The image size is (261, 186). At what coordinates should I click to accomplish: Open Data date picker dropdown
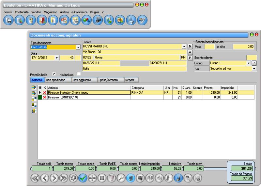tap(56, 58)
